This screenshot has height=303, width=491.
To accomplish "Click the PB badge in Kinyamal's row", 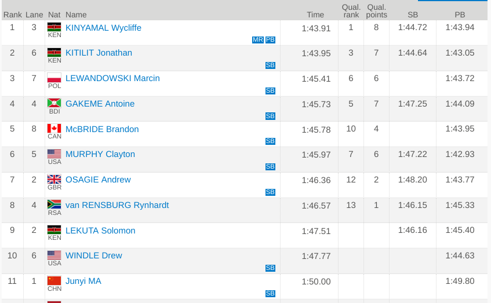I will (270, 40).
